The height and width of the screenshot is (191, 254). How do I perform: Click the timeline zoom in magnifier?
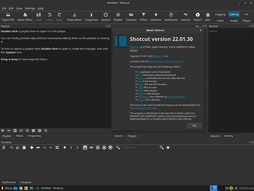point(162,148)
